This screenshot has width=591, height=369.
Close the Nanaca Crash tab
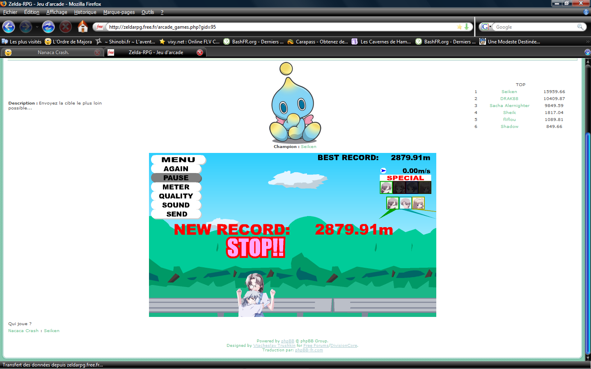click(97, 52)
